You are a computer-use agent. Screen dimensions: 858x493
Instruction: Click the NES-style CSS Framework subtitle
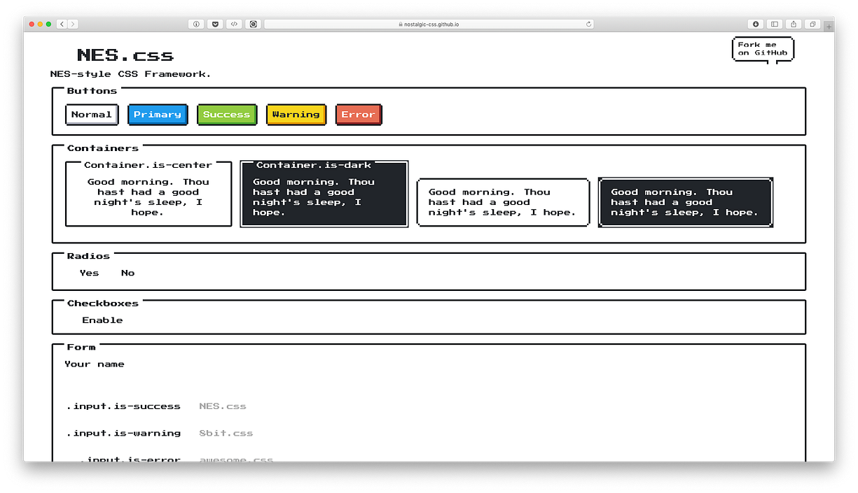(130, 74)
